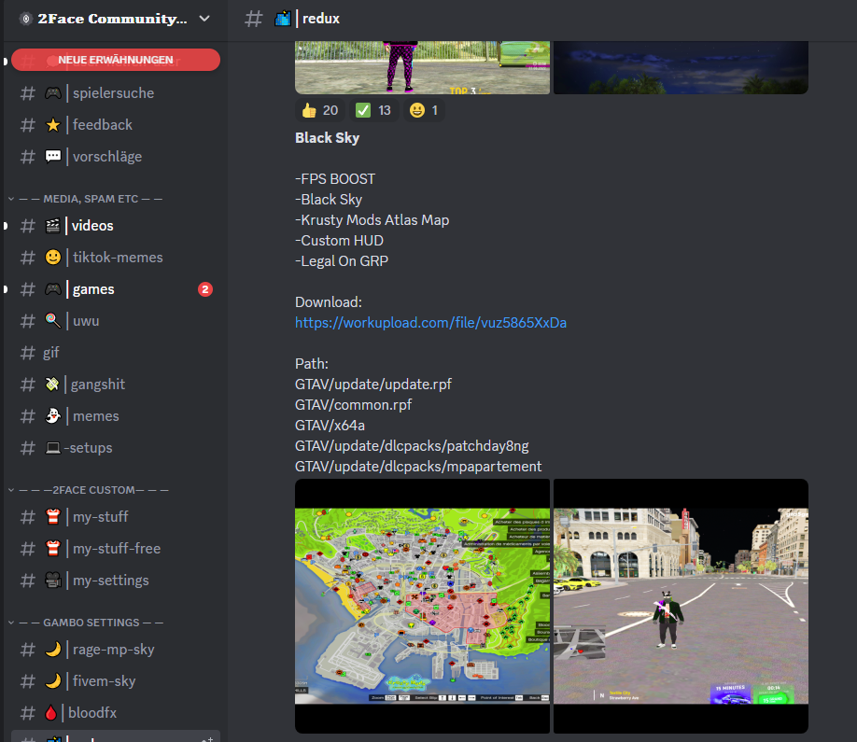The image size is (857, 742).
Task: Open the games channel
Action: click(x=116, y=289)
